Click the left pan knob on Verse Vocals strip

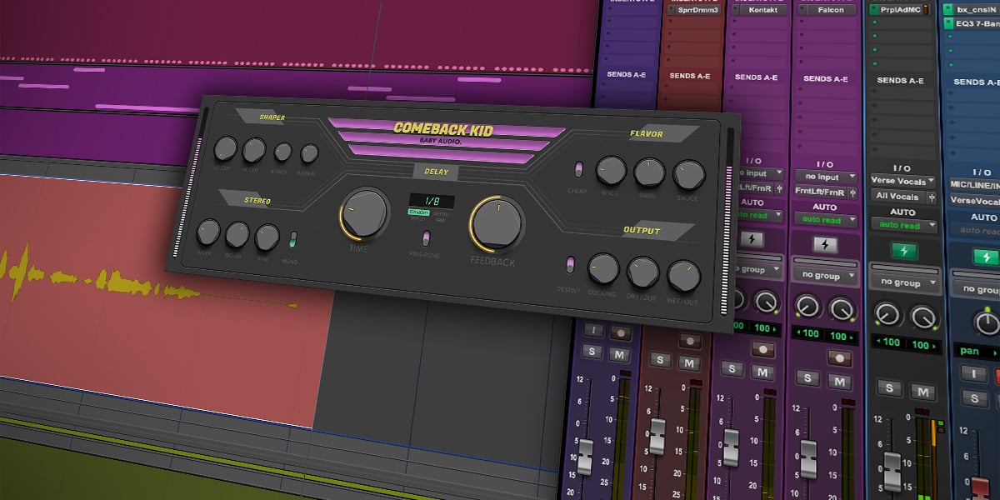tap(888, 314)
